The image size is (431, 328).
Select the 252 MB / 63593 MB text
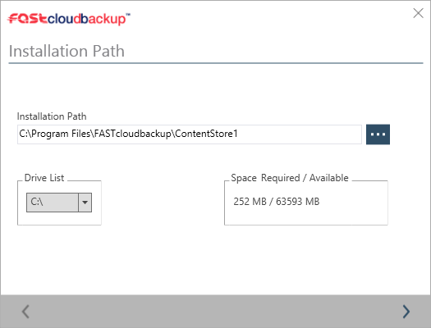tap(276, 202)
